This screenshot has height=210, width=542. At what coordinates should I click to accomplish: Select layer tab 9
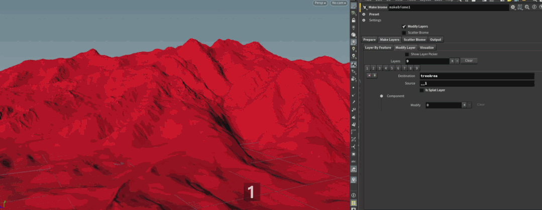(x=417, y=68)
